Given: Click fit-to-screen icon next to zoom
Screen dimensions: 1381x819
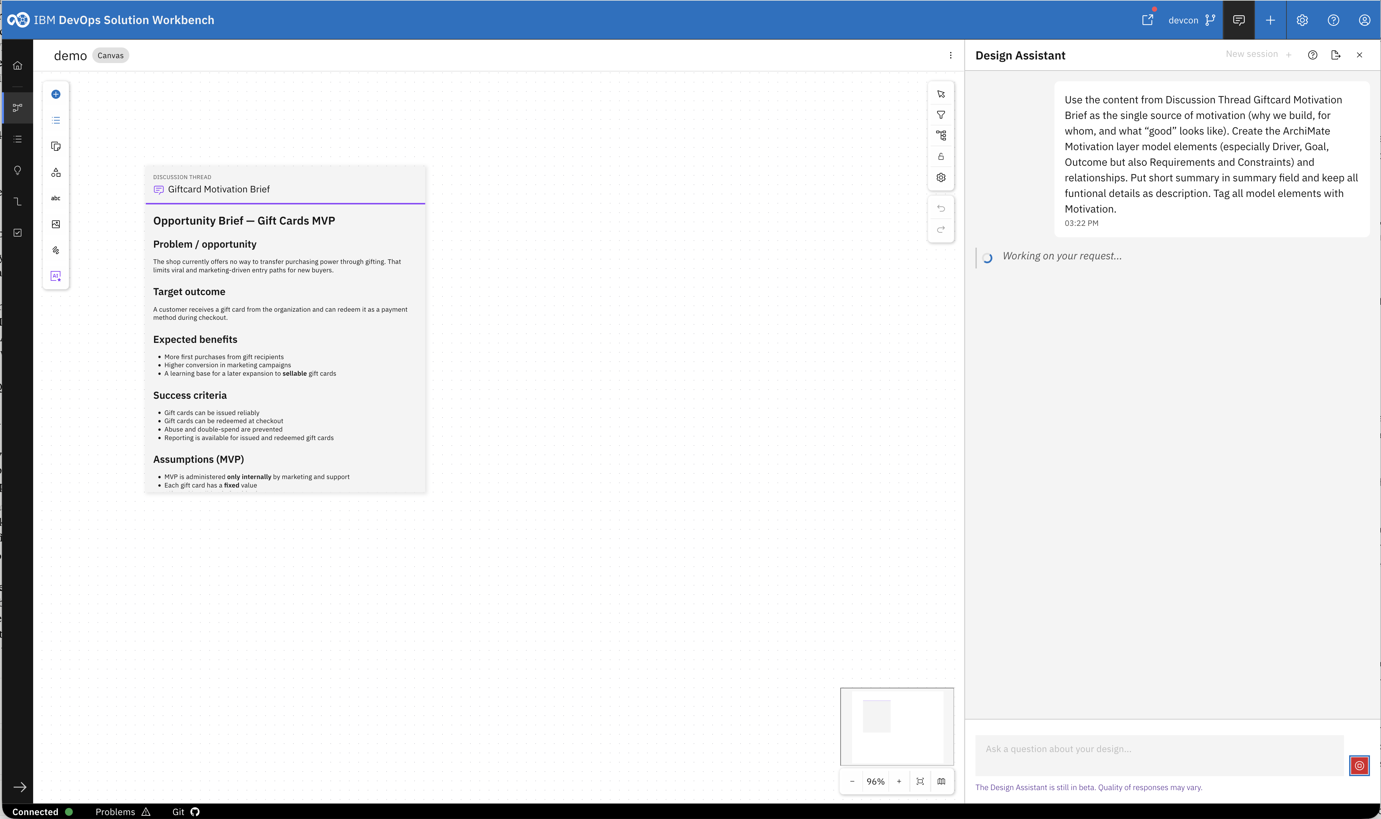Looking at the screenshot, I should pos(920,782).
